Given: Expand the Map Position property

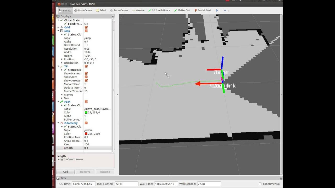Looking at the screenshot, I should (x=62, y=59).
